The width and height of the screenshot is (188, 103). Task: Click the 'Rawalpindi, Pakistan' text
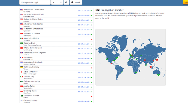[x=31, y=96]
